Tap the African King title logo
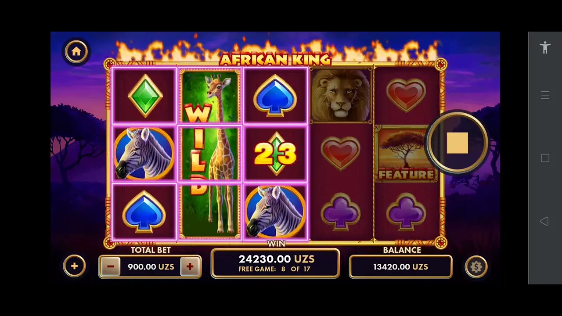This screenshot has width=562, height=316. click(275, 59)
